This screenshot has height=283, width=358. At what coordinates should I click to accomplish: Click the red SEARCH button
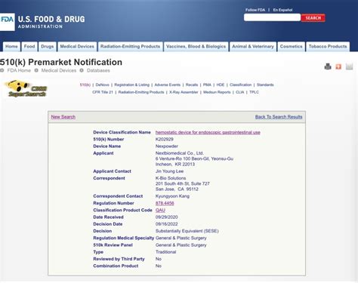(313, 18)
